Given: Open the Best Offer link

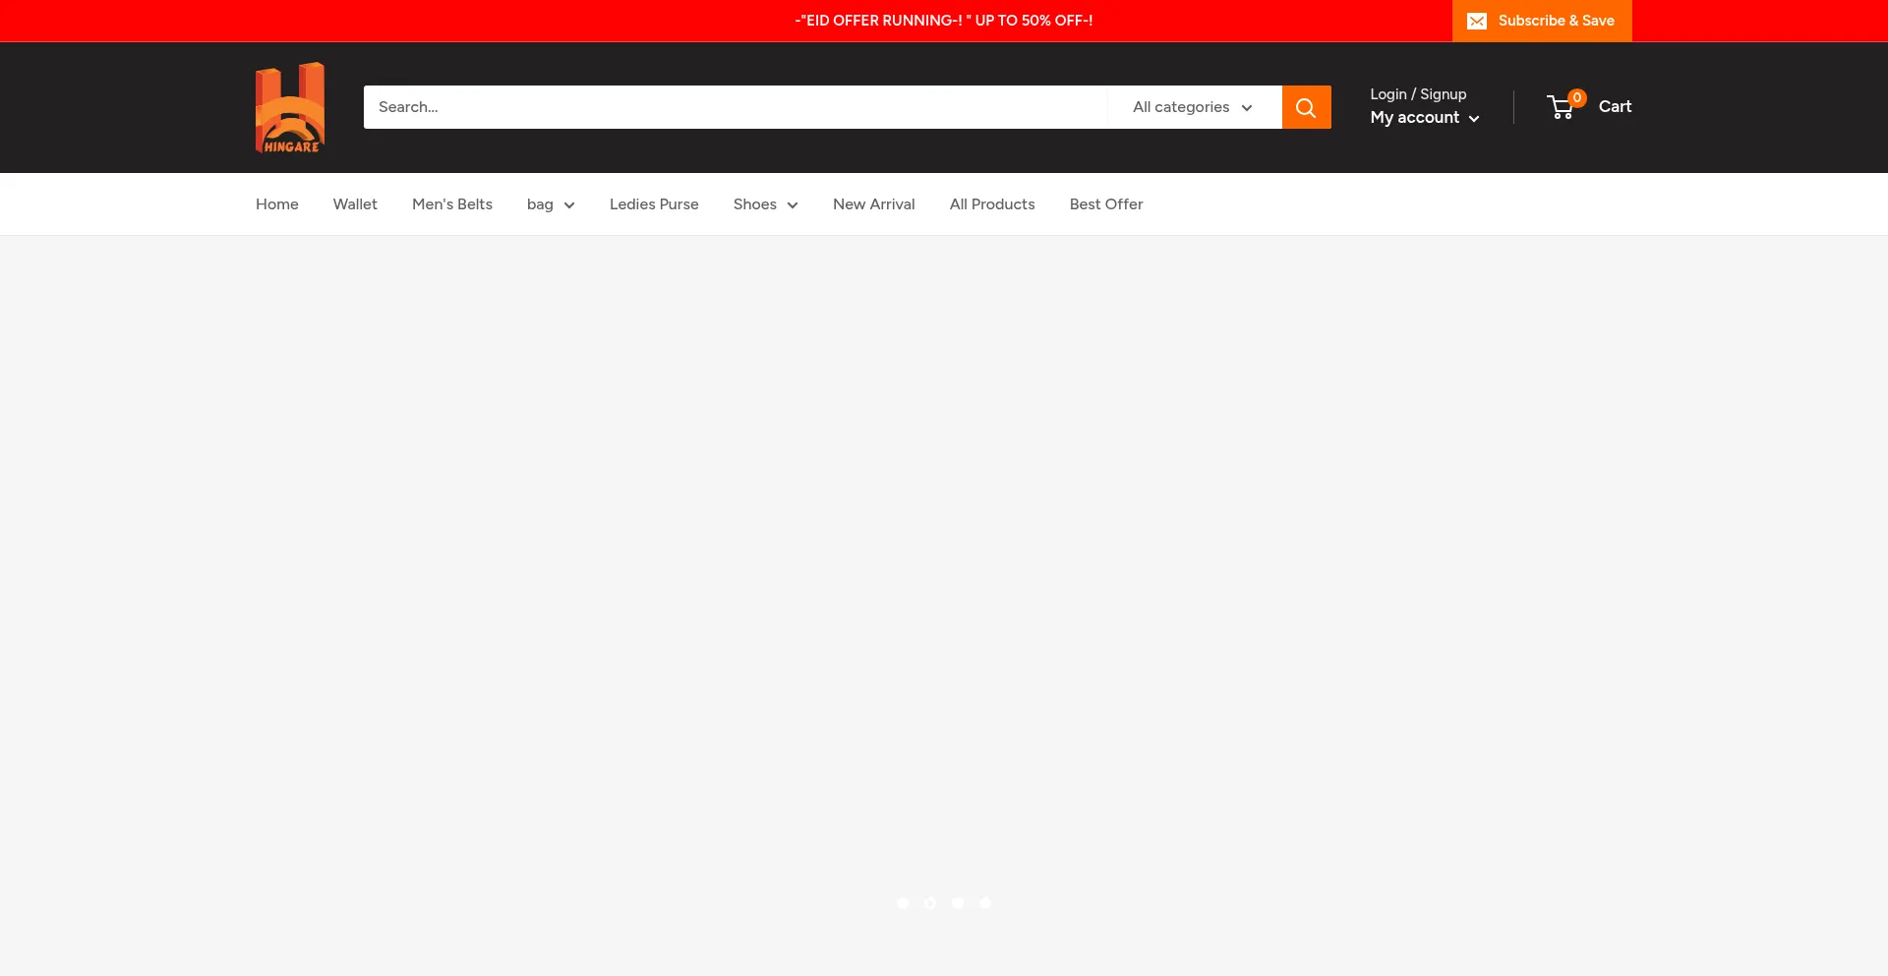Looking at the screenshot, I should (1106, 204).
